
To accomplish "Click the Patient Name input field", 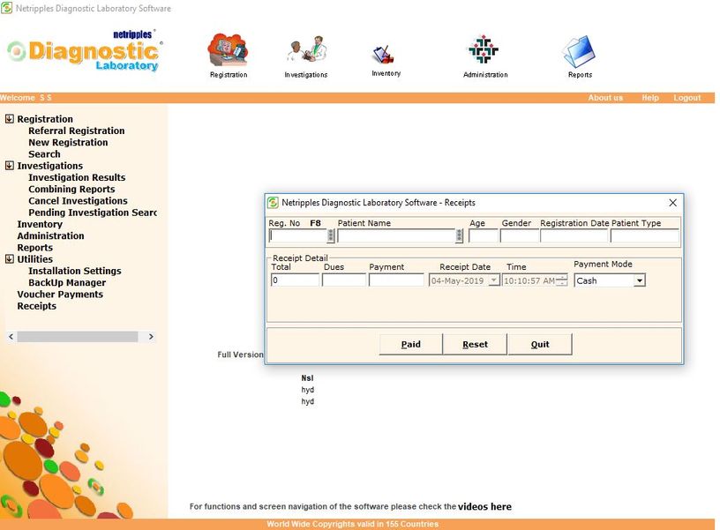I will 396,235.
